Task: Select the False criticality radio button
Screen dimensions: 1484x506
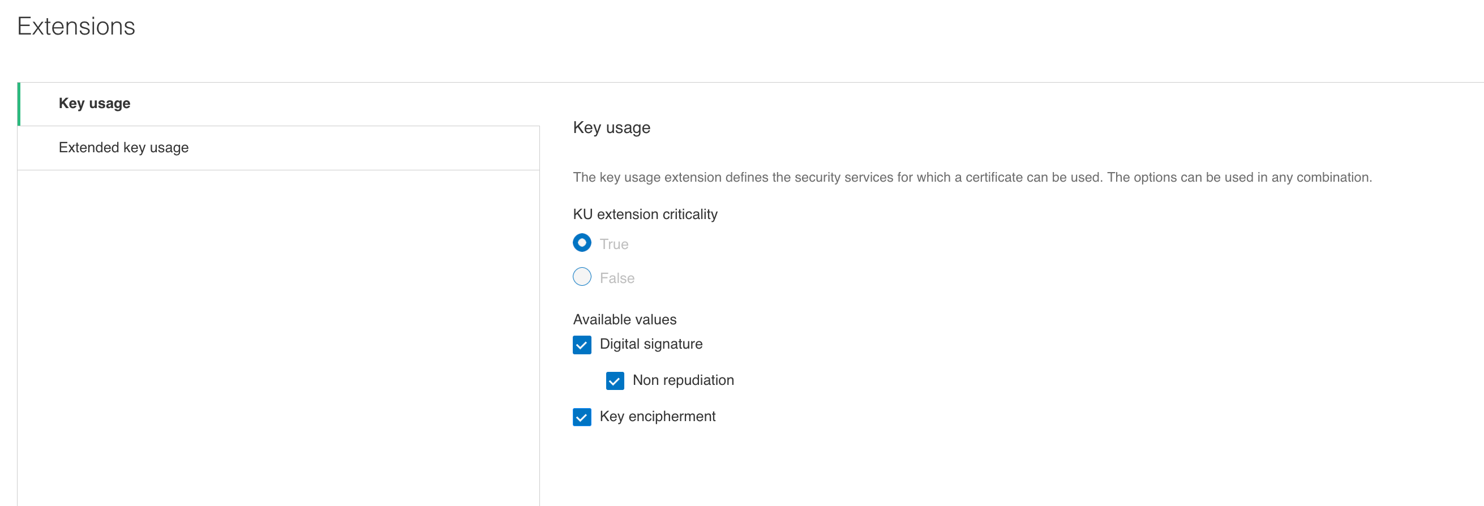Action: point(582,277)
